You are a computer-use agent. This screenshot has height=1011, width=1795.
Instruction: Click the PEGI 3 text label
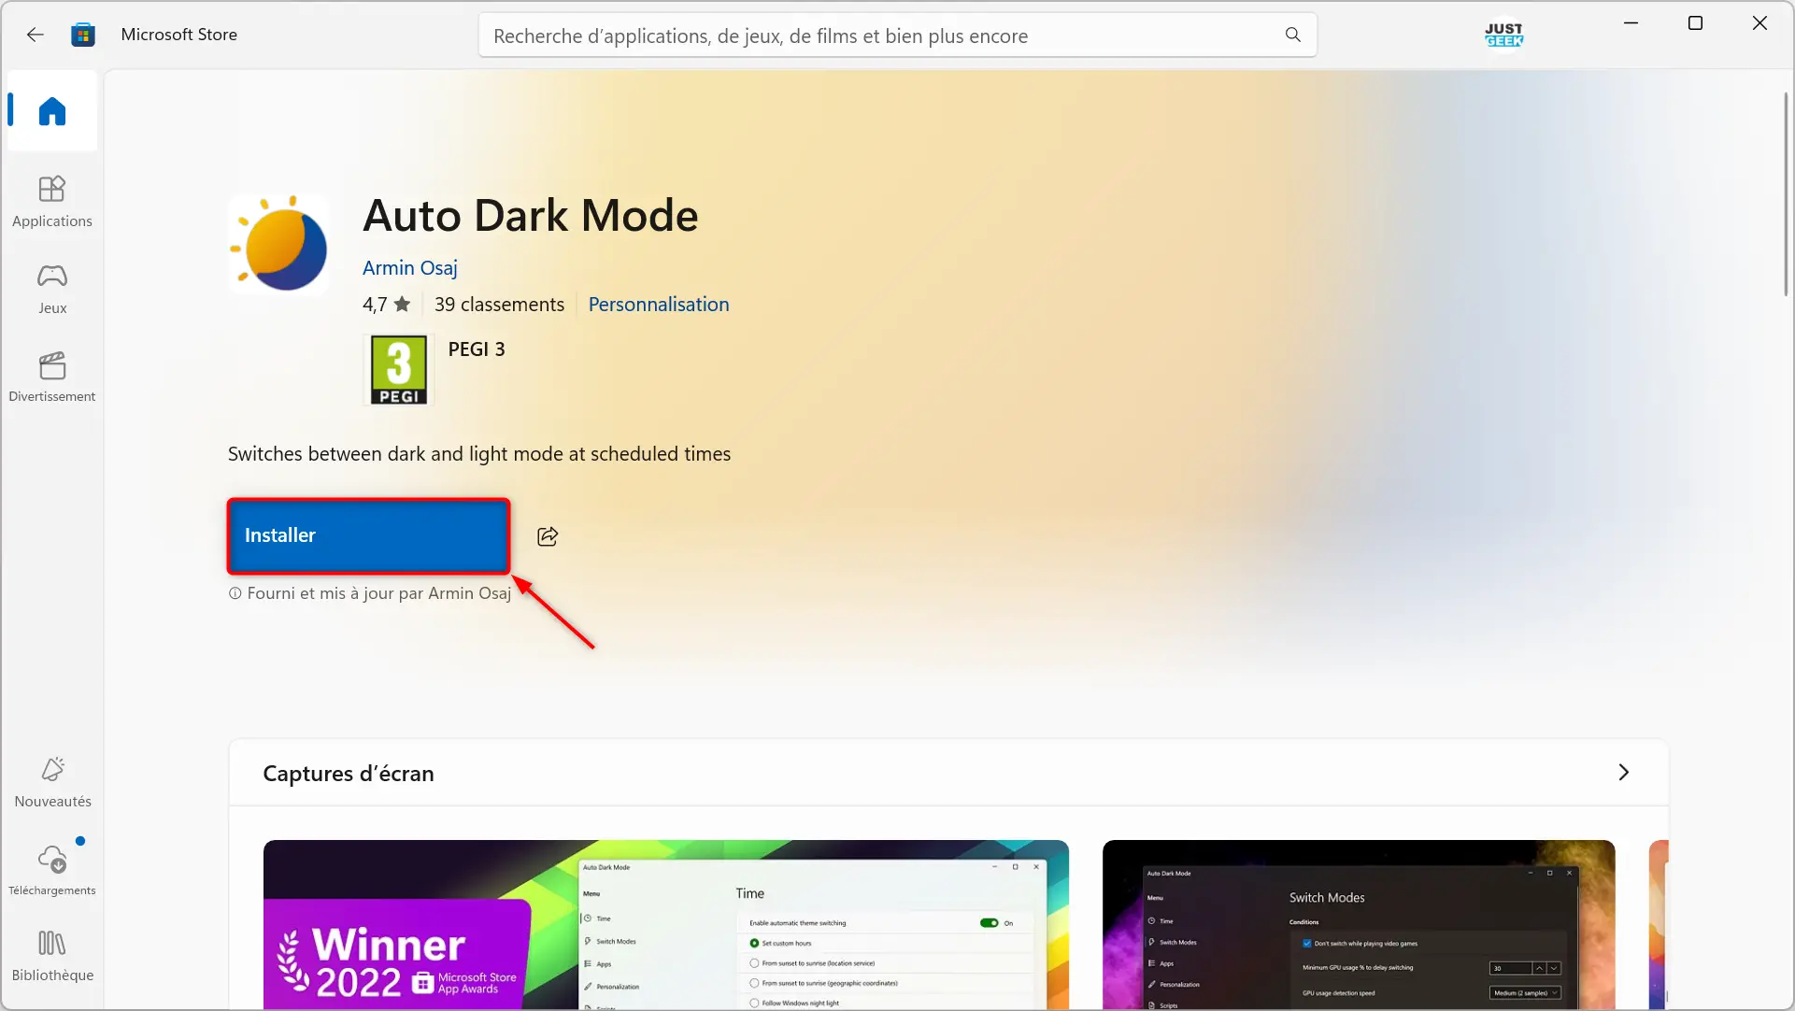(477, 349)
